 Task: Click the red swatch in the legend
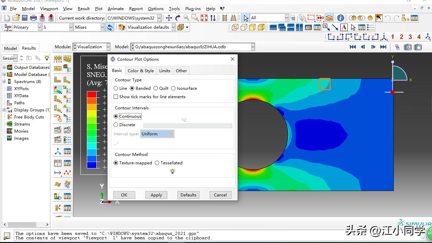pos(92,94)
